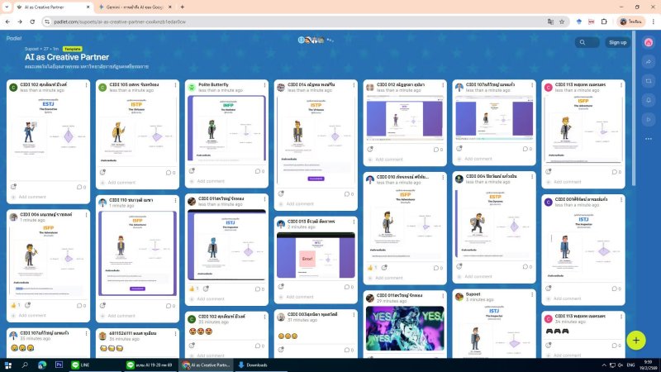The width and height of the screenshot is (661, 372).
Task: Open the search box in Padlet header
Action: (x=587, y=42)
